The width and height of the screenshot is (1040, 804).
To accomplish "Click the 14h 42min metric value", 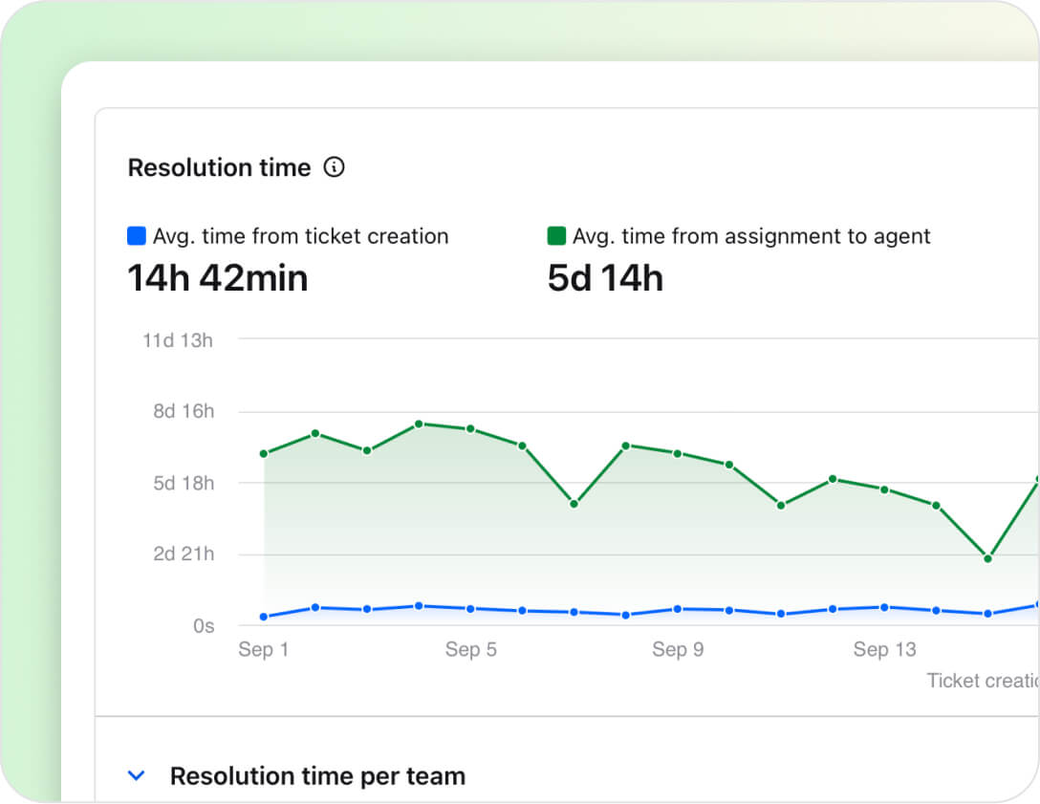I will coord(218,278).
